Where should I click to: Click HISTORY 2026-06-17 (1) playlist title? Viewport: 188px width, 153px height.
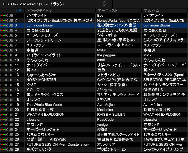33,4
